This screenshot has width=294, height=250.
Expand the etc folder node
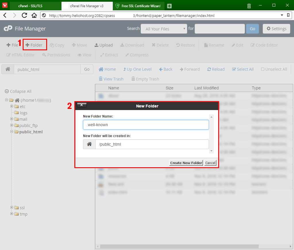11,106
